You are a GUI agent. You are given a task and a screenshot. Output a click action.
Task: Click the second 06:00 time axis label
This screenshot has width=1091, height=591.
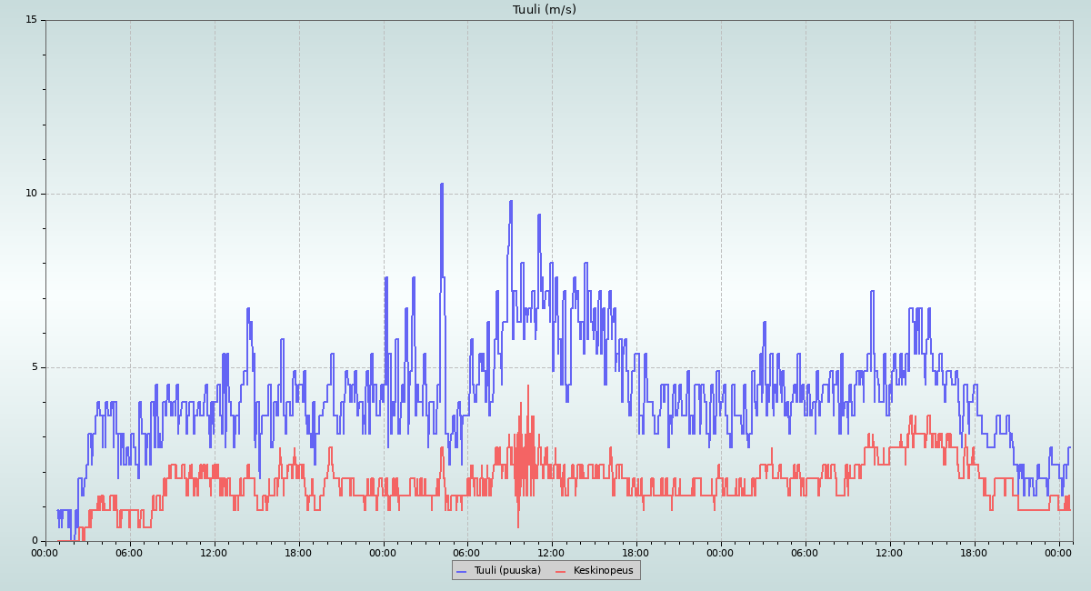[x=467, y=553]
